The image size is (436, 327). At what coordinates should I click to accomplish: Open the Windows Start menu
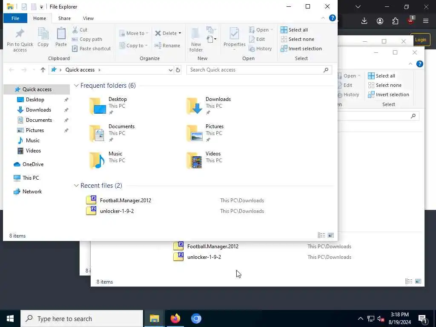tap(10, 318)
